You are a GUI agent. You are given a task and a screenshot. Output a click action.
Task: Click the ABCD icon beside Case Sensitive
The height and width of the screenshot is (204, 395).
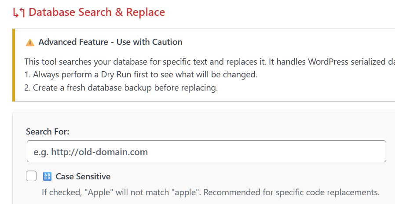(x=47, y=177)
